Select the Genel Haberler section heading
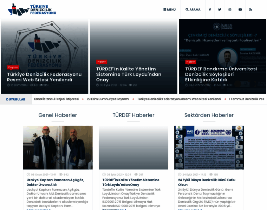This screenshot has height=210, width=267. pyautogui.click(x=58, y=115)
